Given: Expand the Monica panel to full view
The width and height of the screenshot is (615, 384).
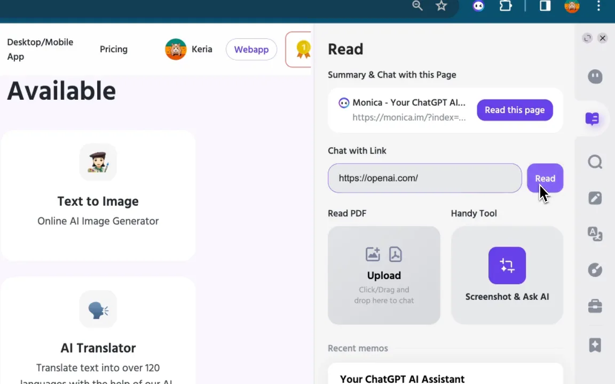Looking at the screenshot, I should [587, 38].
